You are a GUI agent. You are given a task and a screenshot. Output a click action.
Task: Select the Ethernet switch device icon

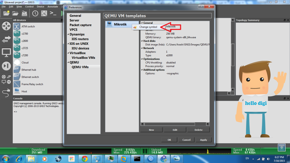pos(17,77)
